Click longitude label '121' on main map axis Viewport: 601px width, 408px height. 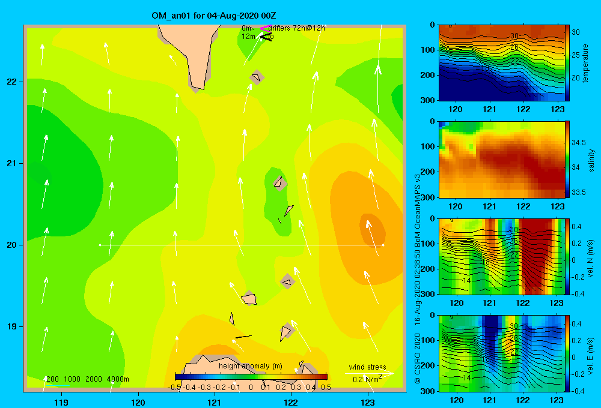point(215,402)
